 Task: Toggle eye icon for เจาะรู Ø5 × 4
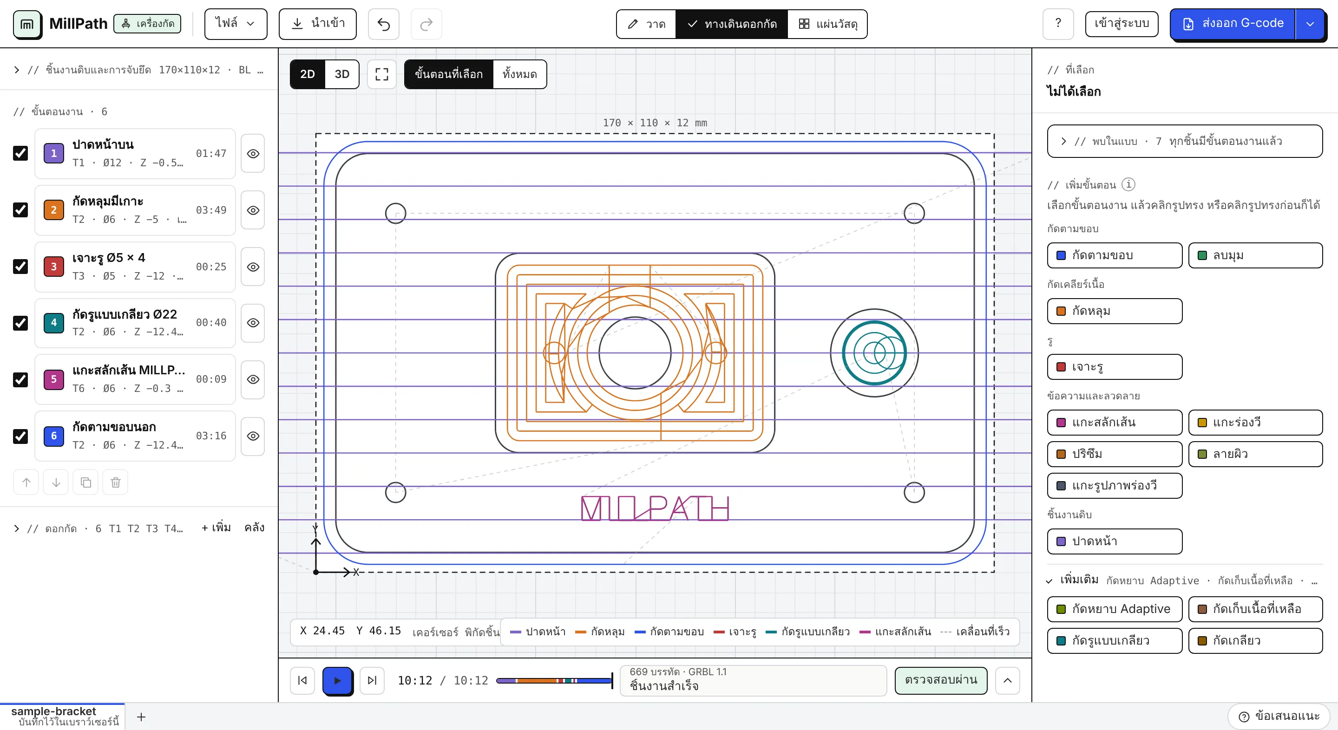[x=253, y=267]
